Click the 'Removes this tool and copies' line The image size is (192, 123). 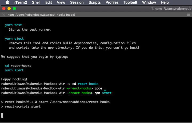[x=72, y=43]
